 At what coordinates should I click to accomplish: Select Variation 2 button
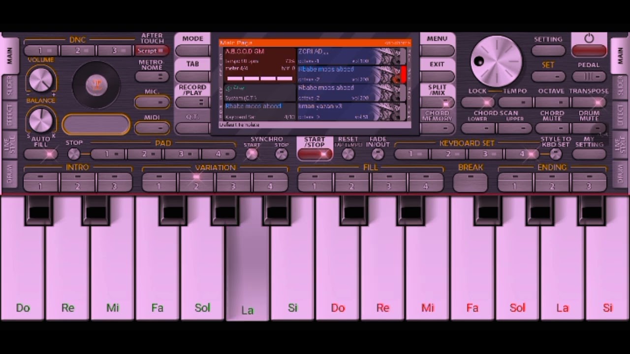coord(196,182)
